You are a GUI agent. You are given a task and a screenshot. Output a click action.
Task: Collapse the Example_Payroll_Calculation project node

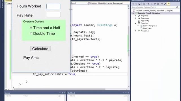tap(133, 13)
